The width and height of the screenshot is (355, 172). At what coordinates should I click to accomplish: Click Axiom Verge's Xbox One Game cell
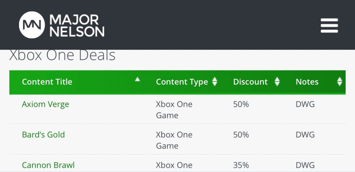(174, 109)
